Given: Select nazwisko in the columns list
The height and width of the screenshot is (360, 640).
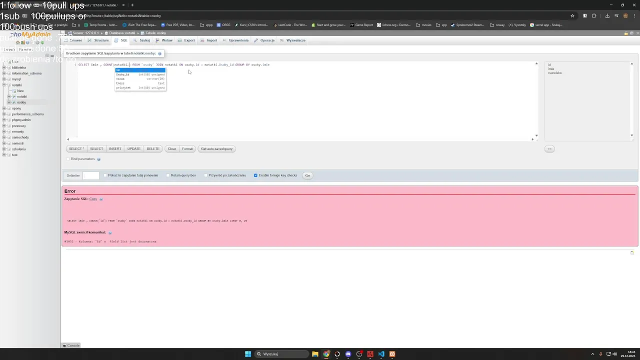Looking at the screenshot, I should coord(554,73).
